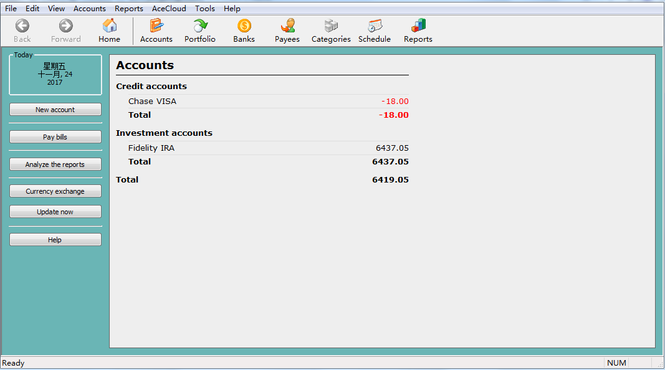Viewport: 665px width, 370px height.
Task: Select the Fidelity IRA balance 6437.05
Action: pos(392,148)
